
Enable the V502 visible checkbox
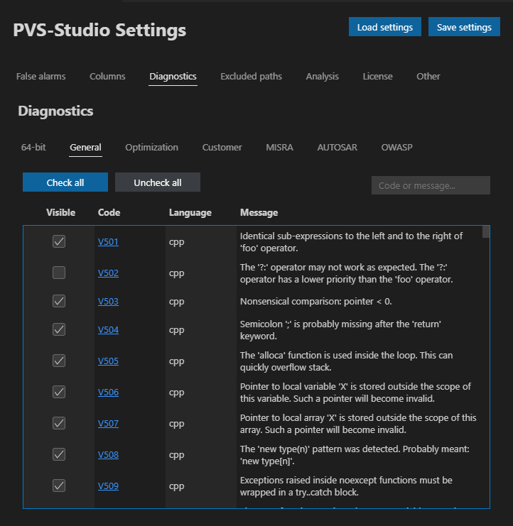59,273
